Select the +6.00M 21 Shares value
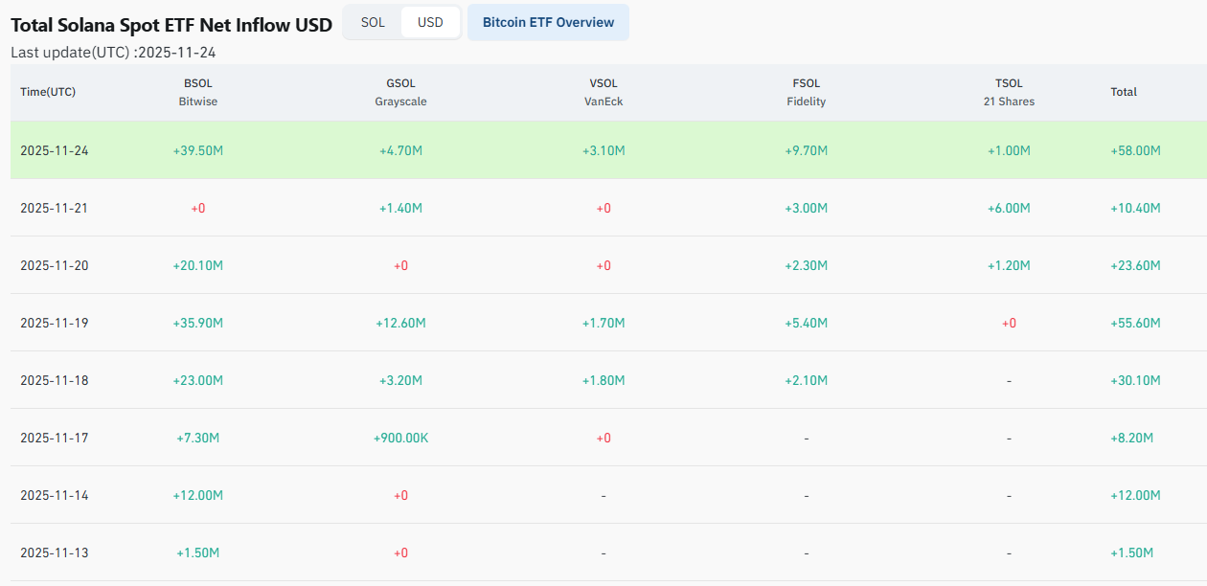This screenshot has width=1207, height=586. pos(1009,208)
